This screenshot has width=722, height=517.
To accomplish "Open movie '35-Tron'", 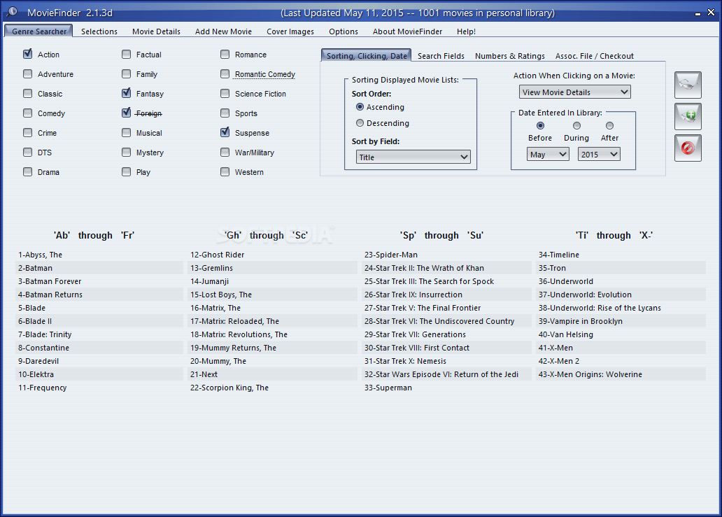I will [x=552, y=268].
